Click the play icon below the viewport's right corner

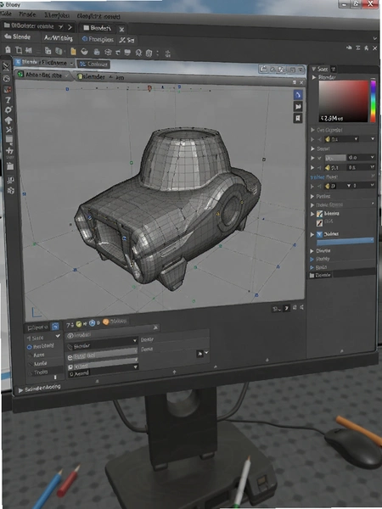[x=287, y=309]
